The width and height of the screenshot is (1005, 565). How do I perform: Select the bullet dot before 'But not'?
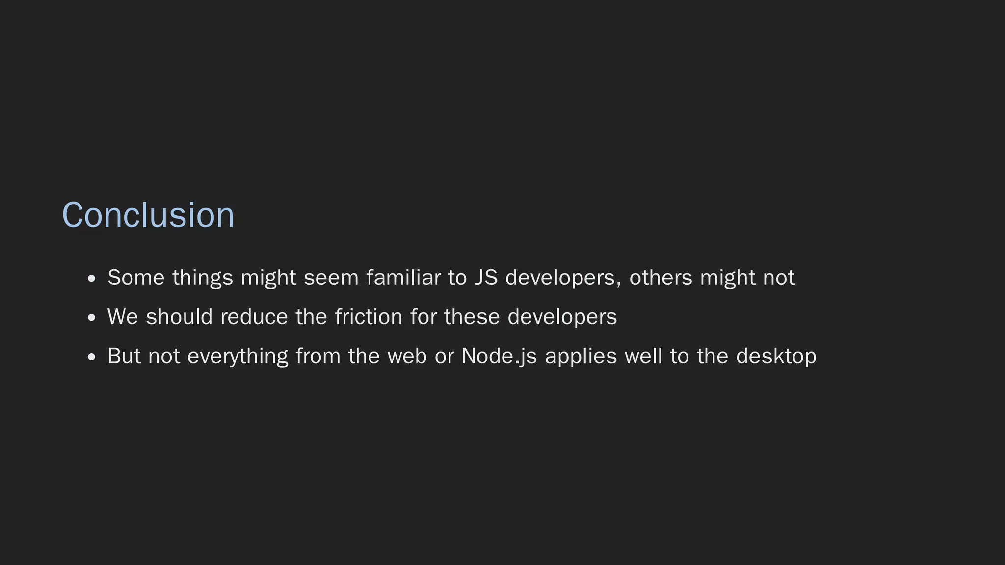click(x=91, y=358)
